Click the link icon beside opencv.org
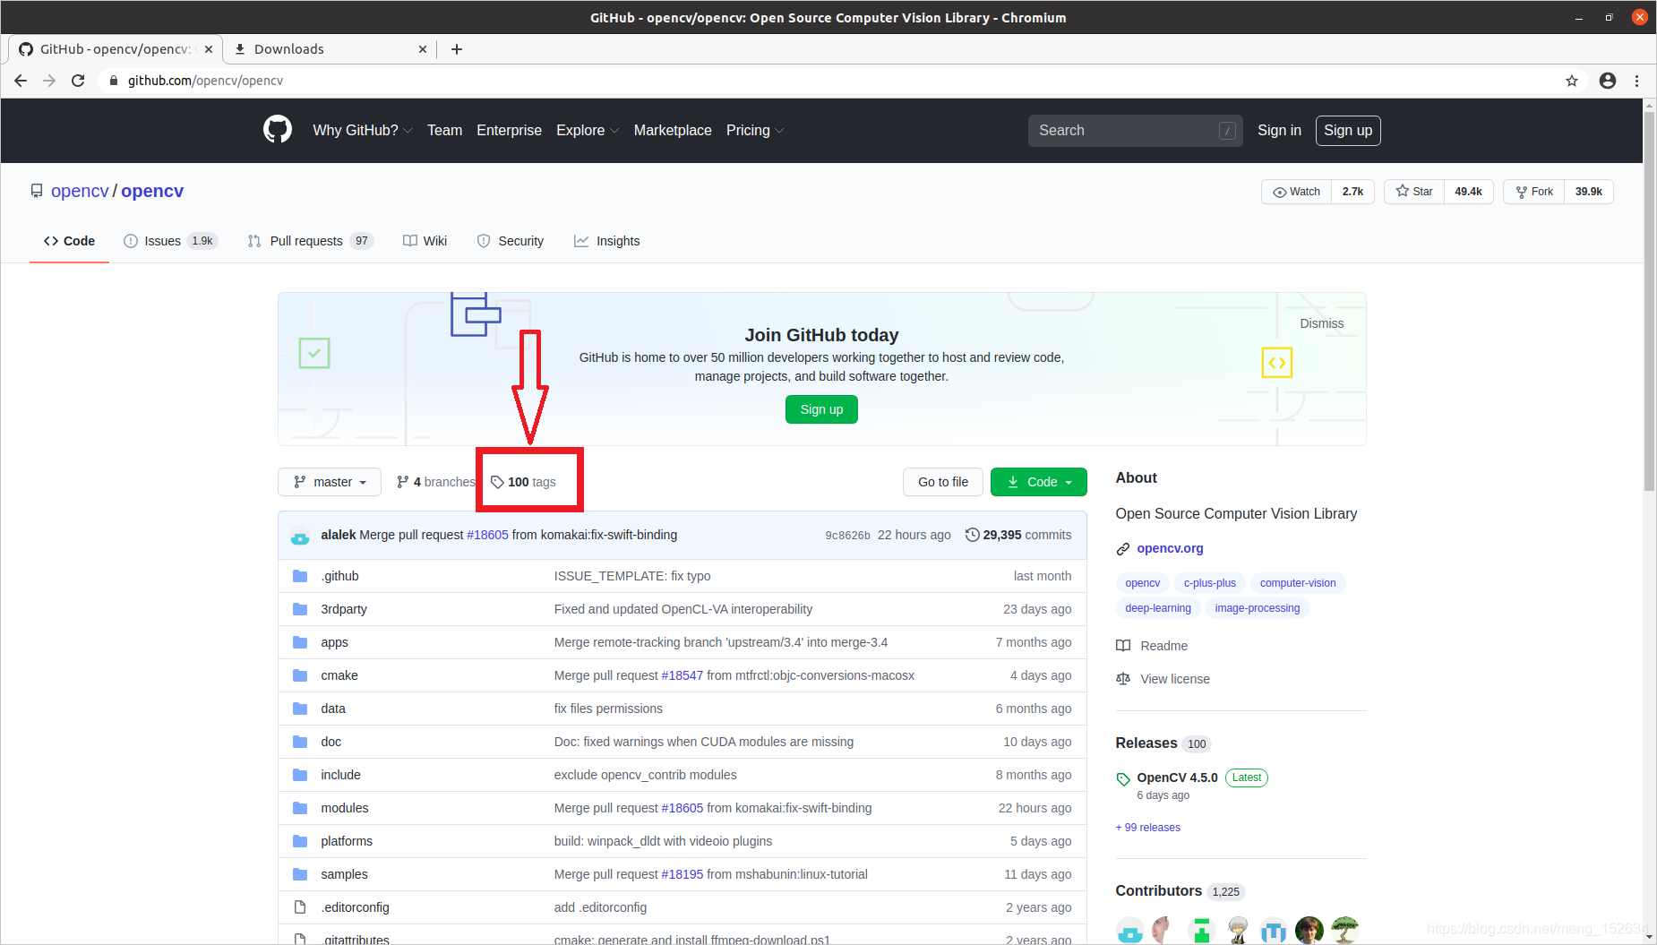 (x=1123, y=549)
